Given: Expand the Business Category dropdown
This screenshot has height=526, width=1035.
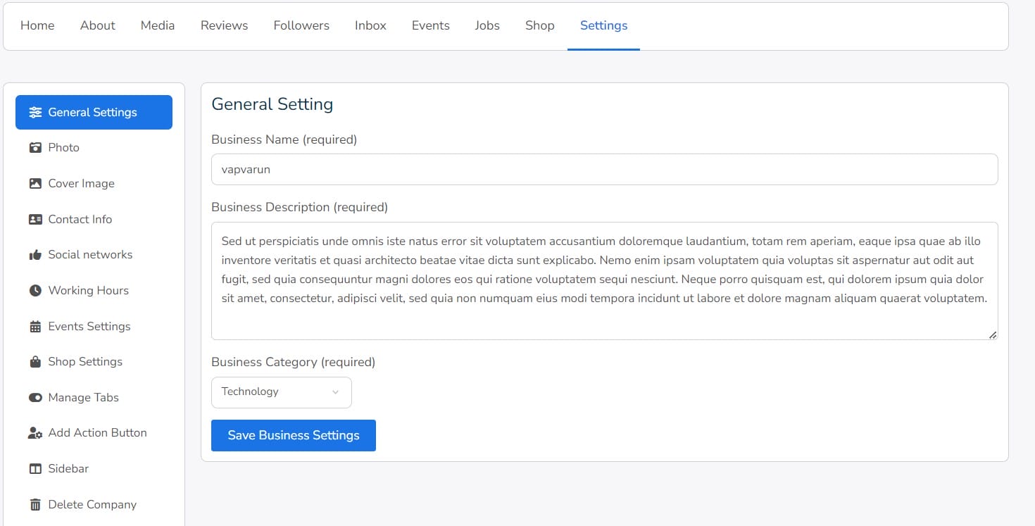Looking at the screenshot, I should (281, 392).
